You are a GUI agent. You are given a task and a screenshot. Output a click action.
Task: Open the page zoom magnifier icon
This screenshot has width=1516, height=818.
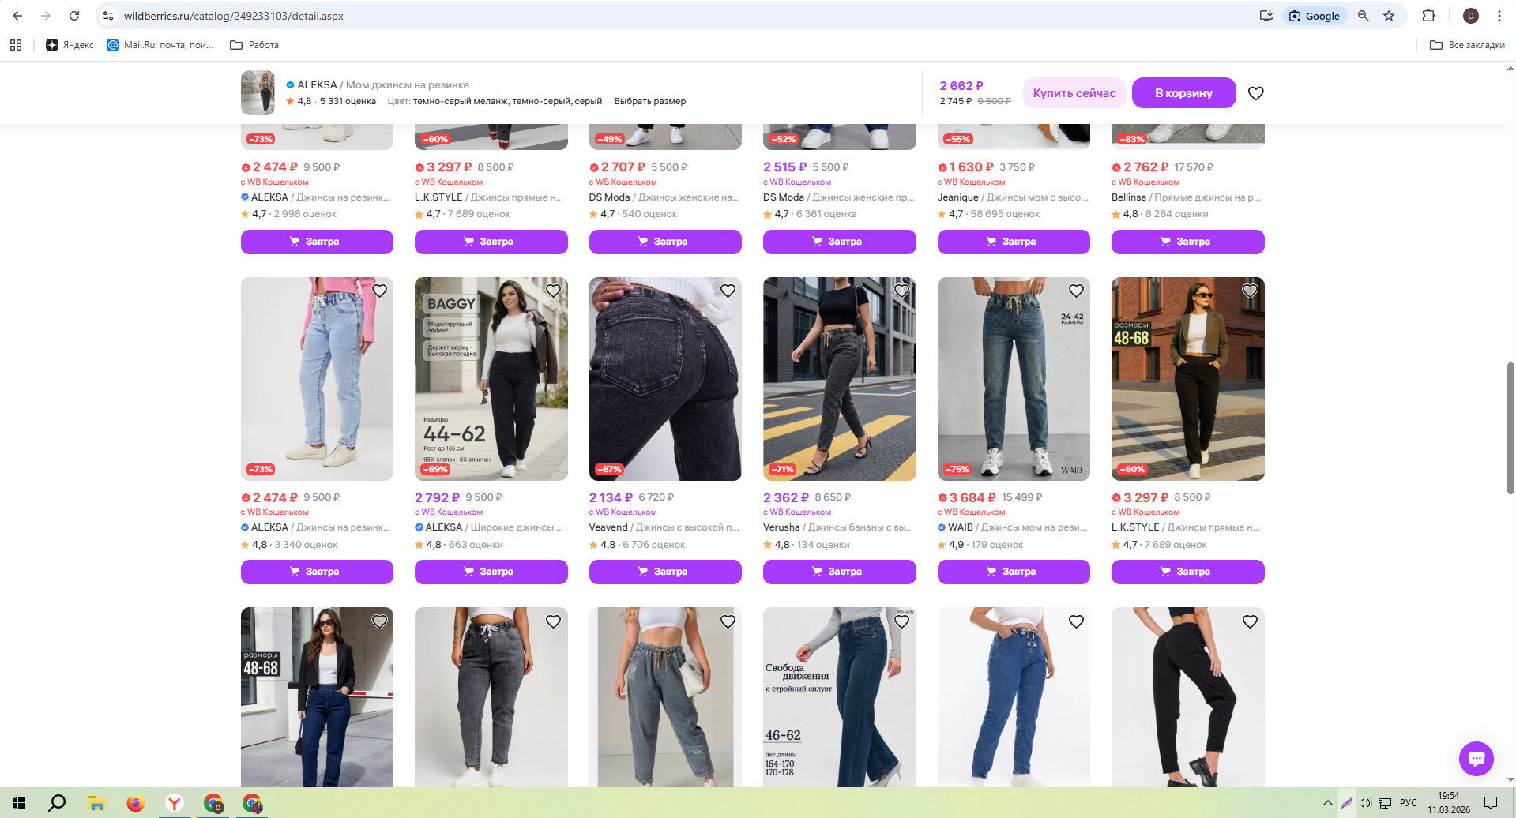1364,16
